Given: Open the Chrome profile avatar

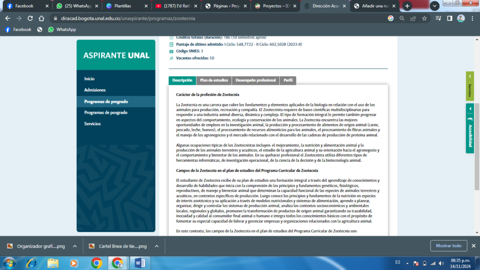Looking at the screenshot, I should (x=461, y=18).
